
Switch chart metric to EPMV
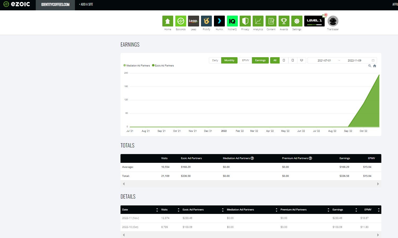pyautogui.click(x=245, y=60)
